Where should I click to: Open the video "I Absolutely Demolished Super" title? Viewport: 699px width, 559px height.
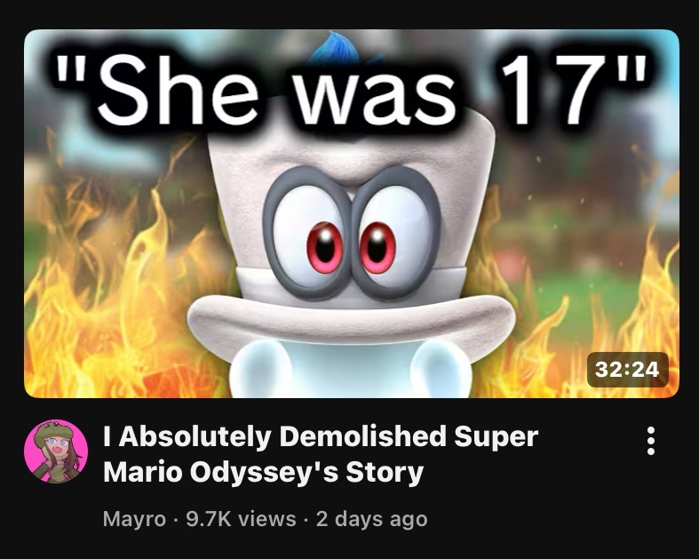click(x=320, y=436)
